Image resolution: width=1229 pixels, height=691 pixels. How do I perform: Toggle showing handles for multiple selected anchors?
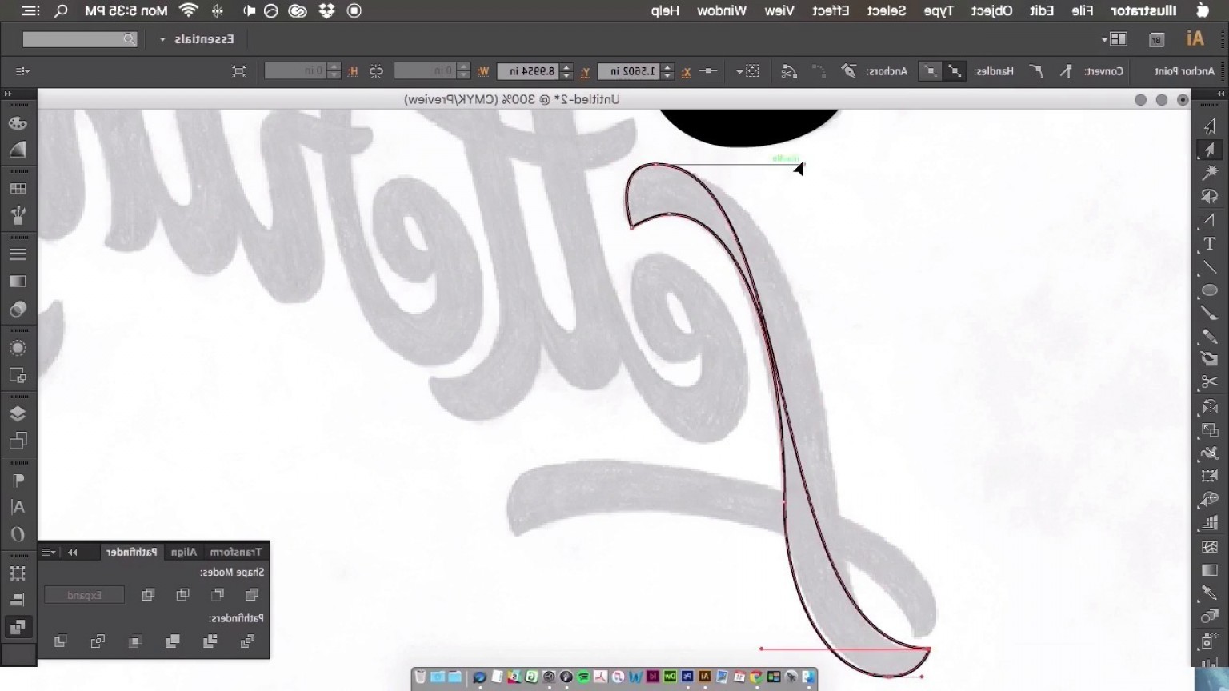click(954, 71)
